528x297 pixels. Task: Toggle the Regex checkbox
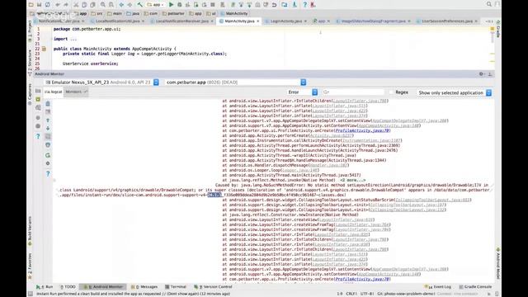coord(391,92)
